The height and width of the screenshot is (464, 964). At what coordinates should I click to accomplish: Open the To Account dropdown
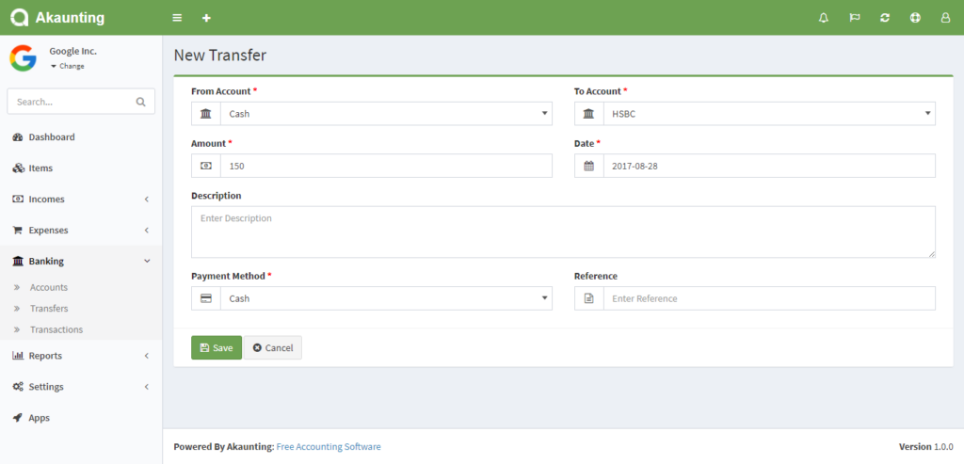click(768, 114)
